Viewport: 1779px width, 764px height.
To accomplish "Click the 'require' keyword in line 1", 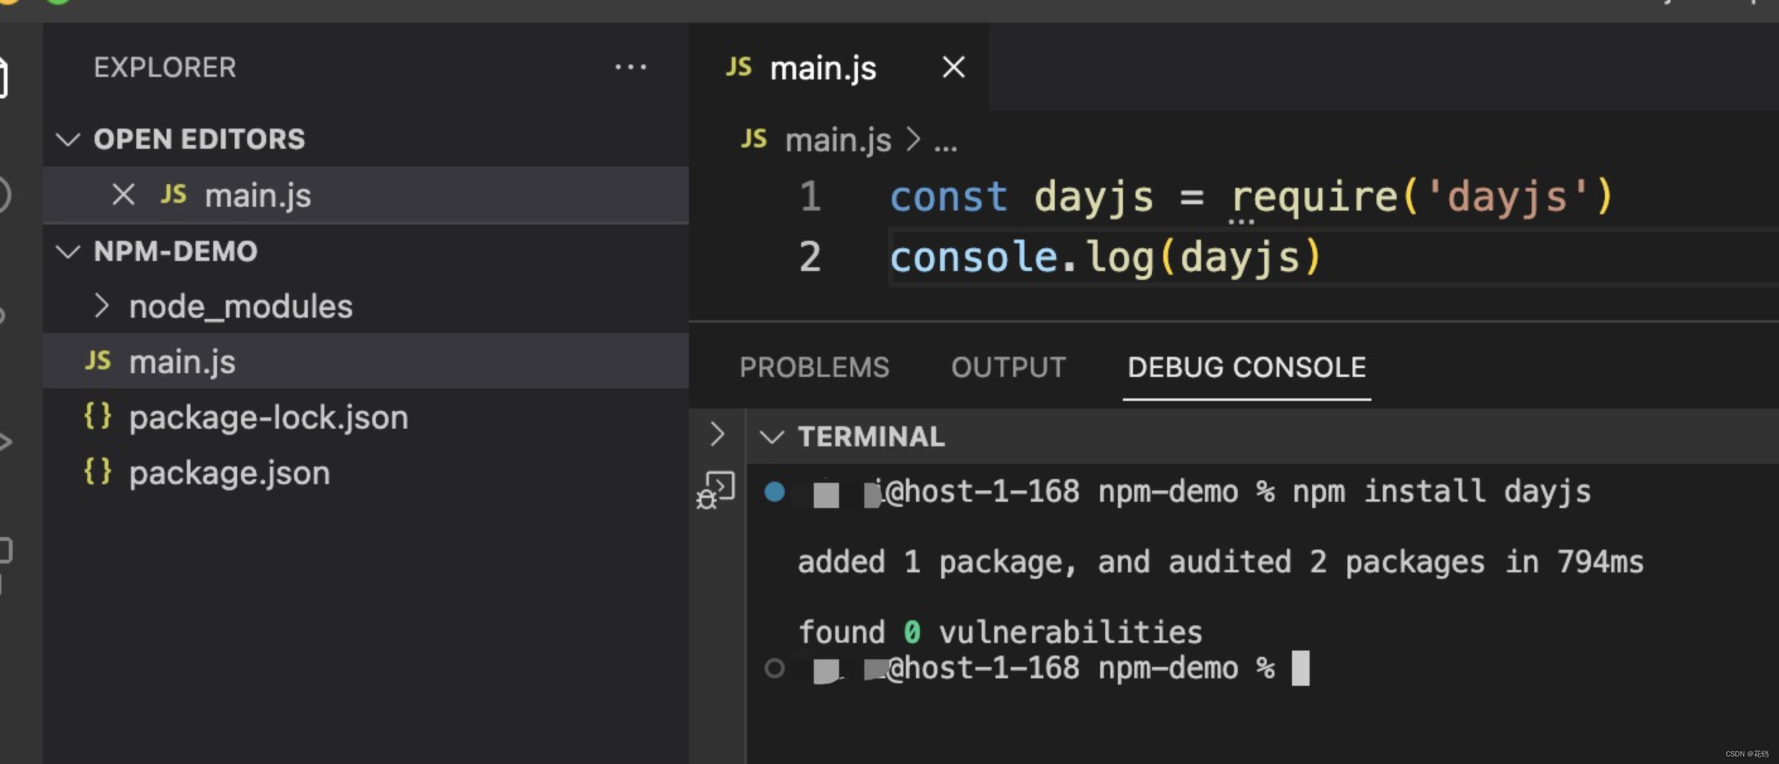I will pyautogui.click(x=1314, y=197).
